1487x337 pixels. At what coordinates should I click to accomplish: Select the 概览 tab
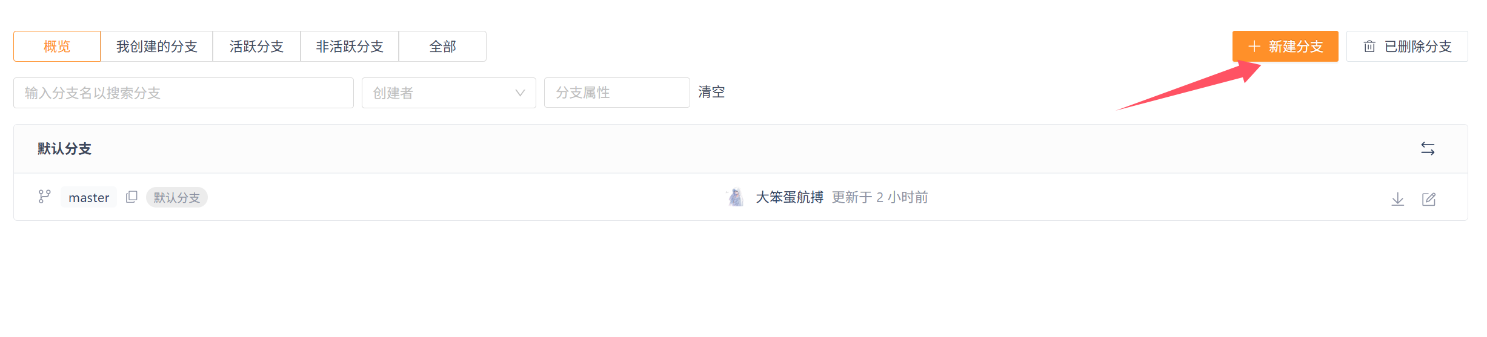click(57, 47)
